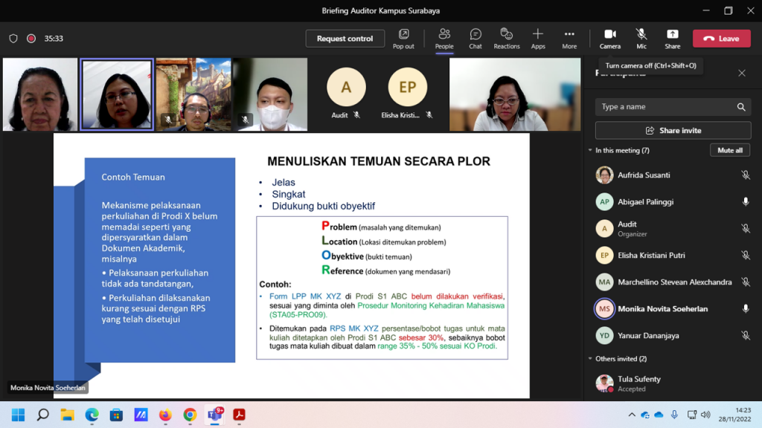Screen dimensions: 762x428
Task: Click the Share screen icon
Action: point(672,38)
